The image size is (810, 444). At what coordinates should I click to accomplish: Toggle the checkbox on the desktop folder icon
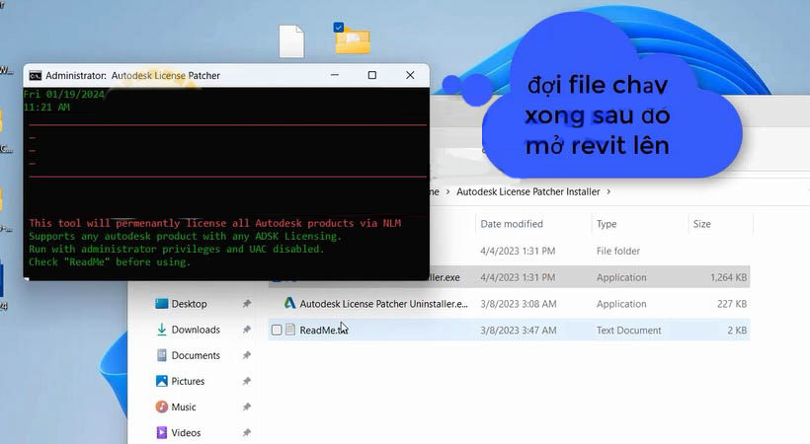[x=339, y=28]
